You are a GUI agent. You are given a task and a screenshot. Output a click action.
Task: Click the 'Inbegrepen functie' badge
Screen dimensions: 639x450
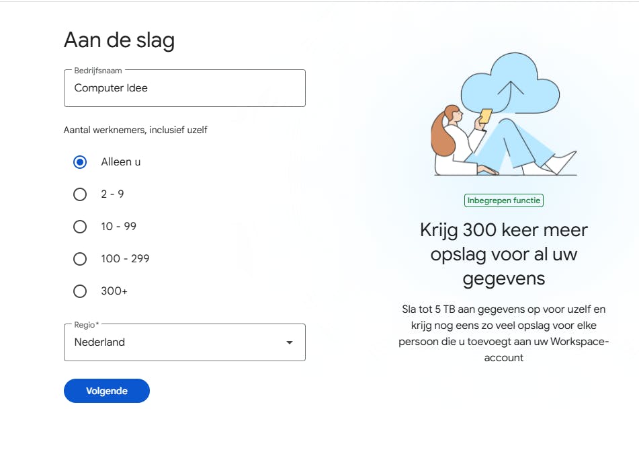(x=503, y=200)
